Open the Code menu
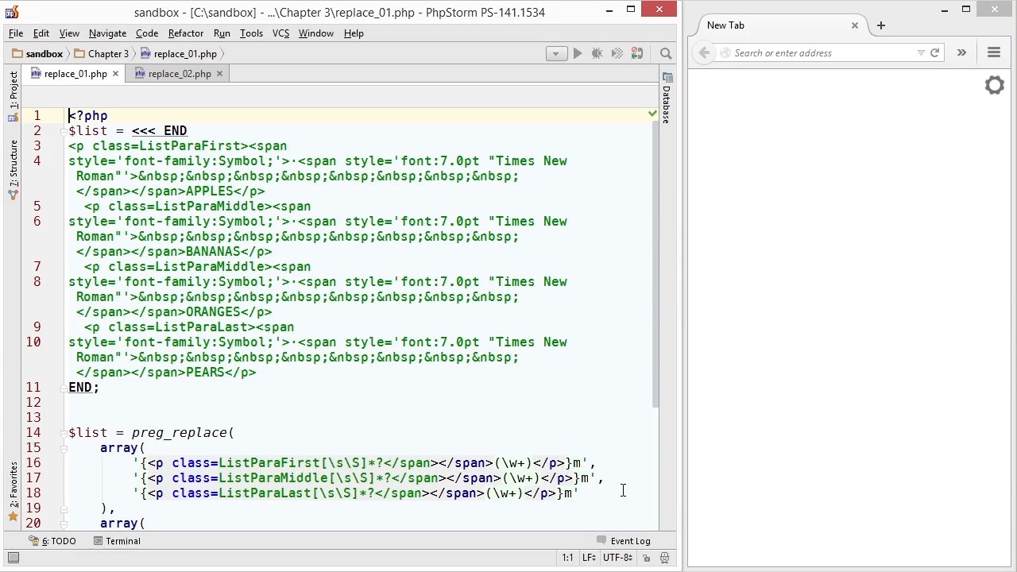This screenshot has height=572, width=1017. 147,33
